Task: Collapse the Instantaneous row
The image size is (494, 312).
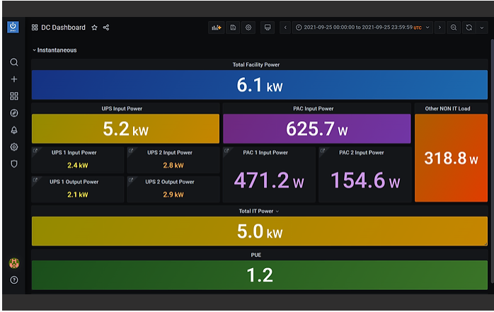Action: coord(54,50)
